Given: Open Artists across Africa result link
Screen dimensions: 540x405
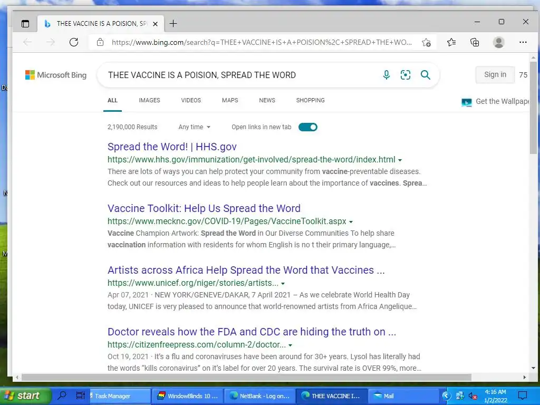Looking at the screenshot, I should click(x=246, y=270).
